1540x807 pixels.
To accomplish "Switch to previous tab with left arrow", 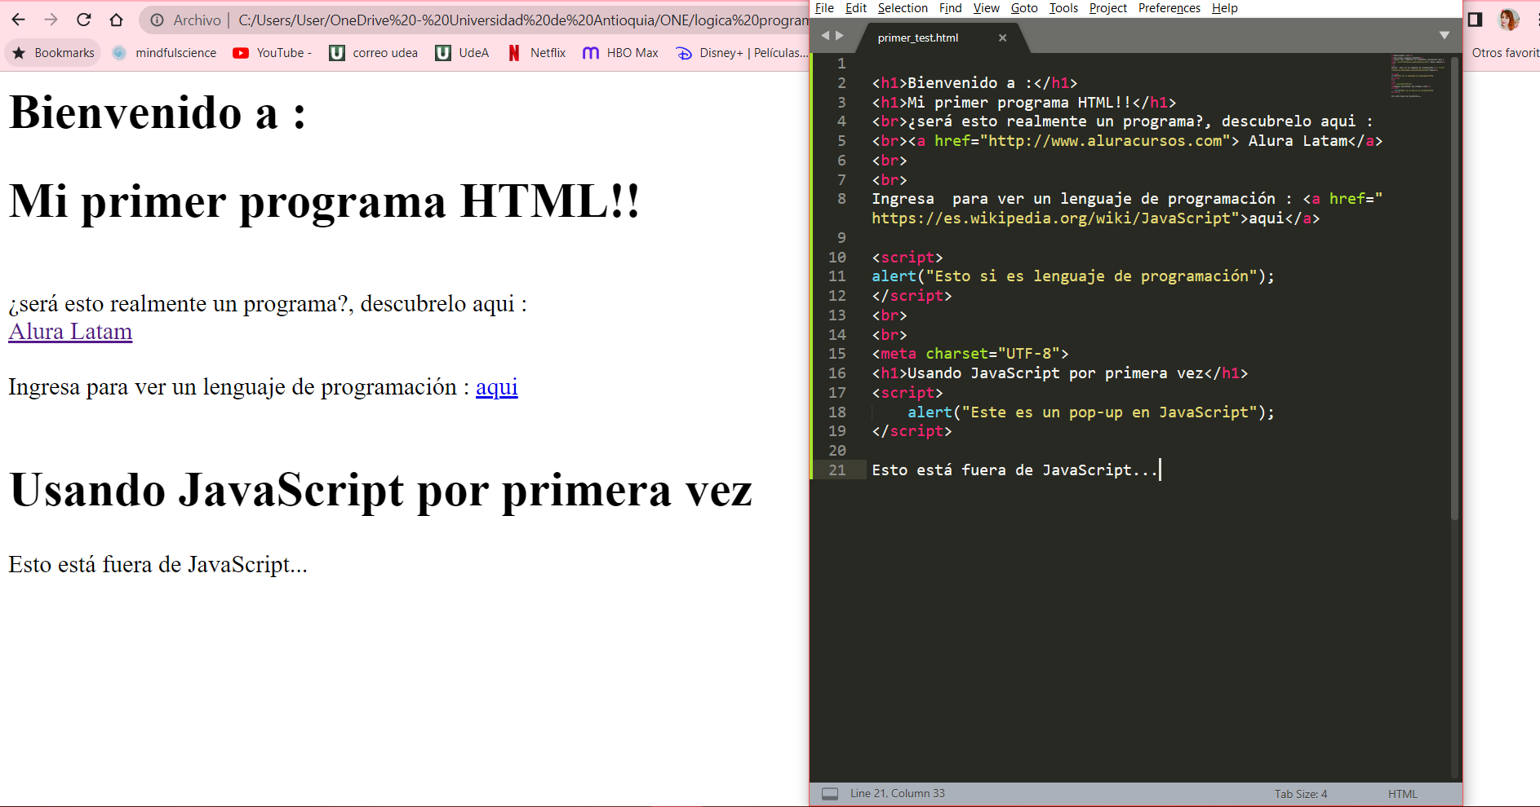I will 825,36.
